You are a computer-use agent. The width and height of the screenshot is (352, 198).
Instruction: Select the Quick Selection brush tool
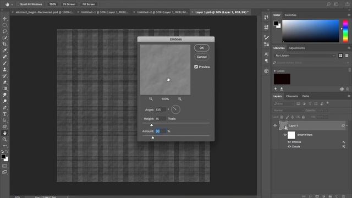5,38
